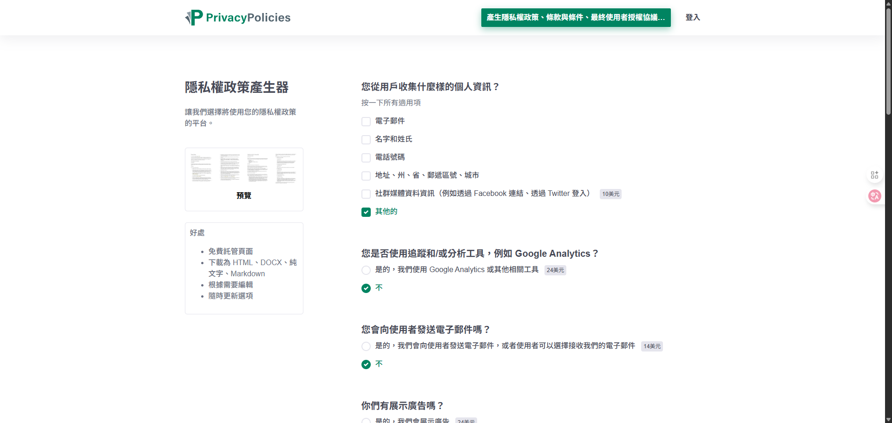Screen dimensions: 892x423
Task: Uncheck the 其他的 option
Action: [366, 212]
